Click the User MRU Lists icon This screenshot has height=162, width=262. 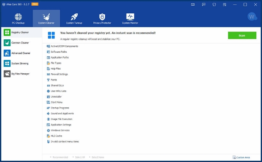coord(48,91)
